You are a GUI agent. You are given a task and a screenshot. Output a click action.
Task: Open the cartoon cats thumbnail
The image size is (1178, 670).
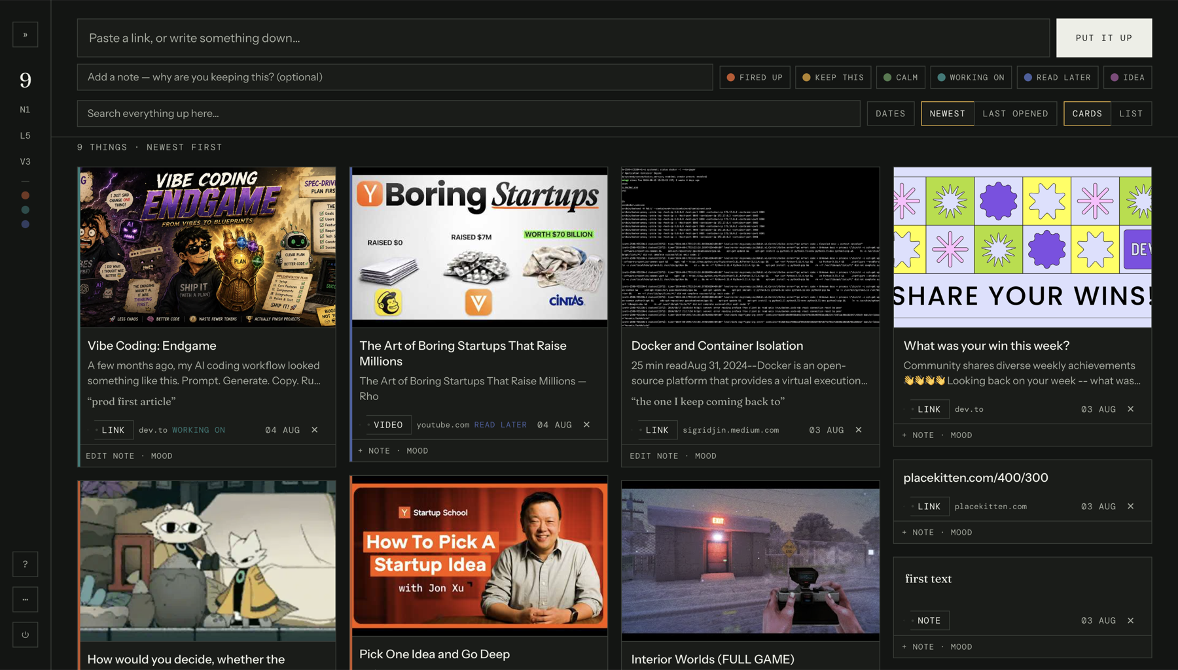click(x=207, y=561)
